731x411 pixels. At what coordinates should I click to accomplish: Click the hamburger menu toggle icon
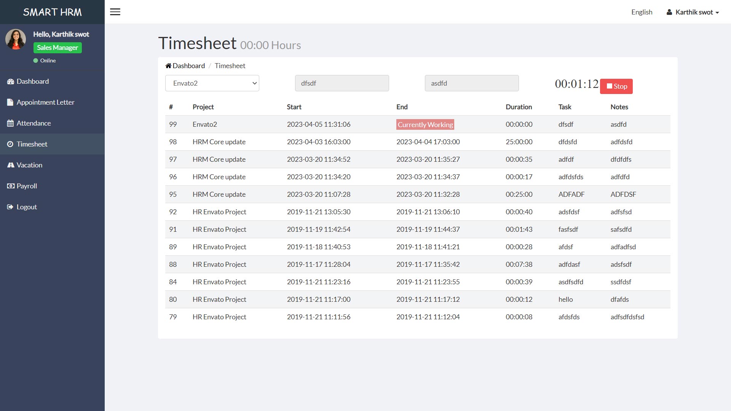[x=115, y=12]
